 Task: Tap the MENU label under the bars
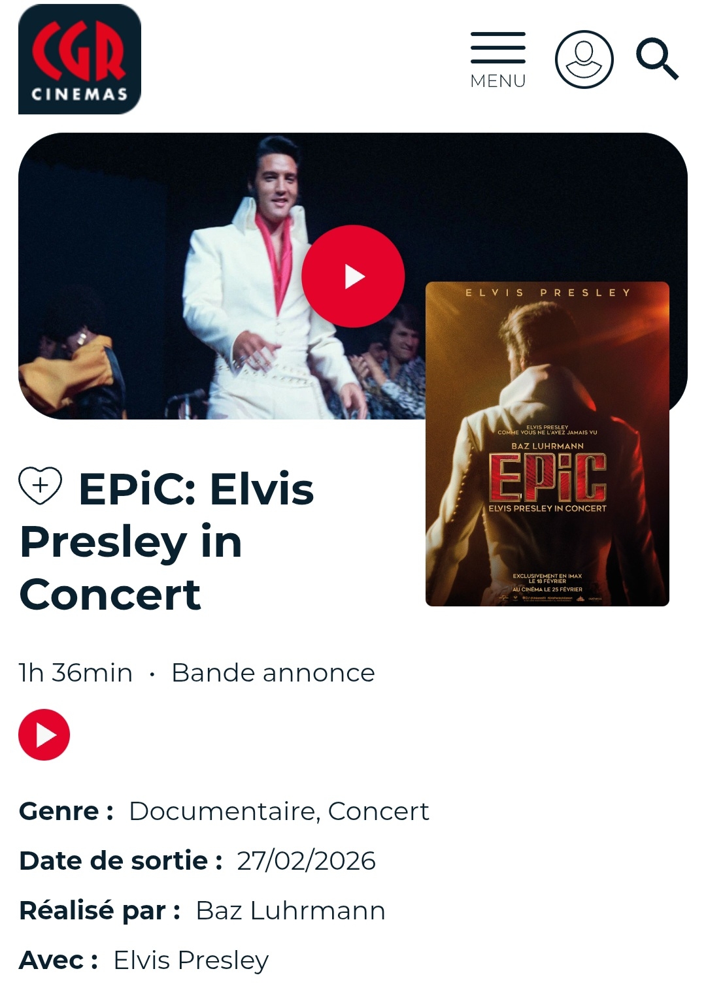(x=498, y=81)
